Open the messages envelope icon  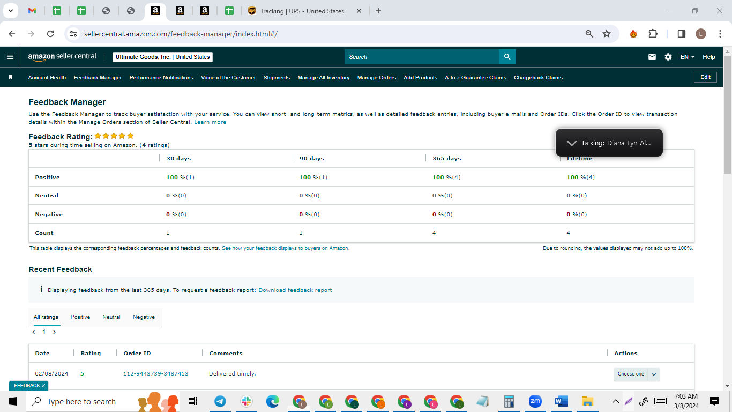point(652,57)
